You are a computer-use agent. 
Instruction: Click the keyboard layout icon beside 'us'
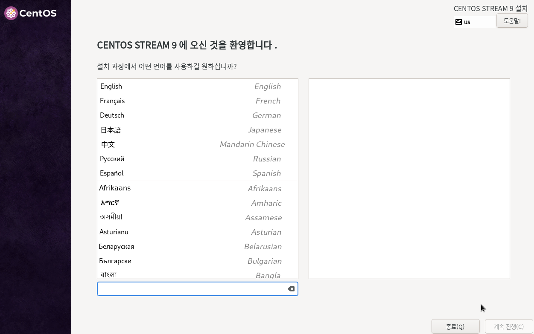458,22
